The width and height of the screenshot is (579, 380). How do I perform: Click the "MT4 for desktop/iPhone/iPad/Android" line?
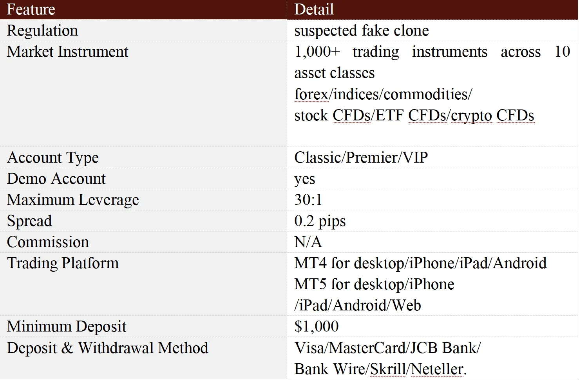tap(420, 263)
